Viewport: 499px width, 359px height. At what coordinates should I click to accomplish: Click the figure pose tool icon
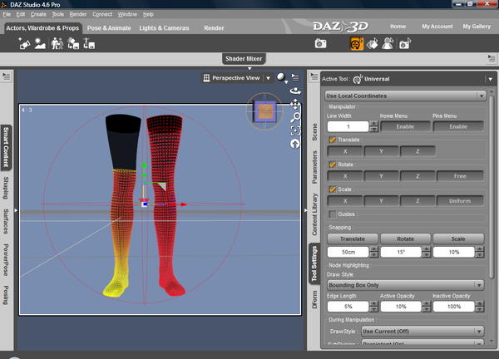[388, 43]
